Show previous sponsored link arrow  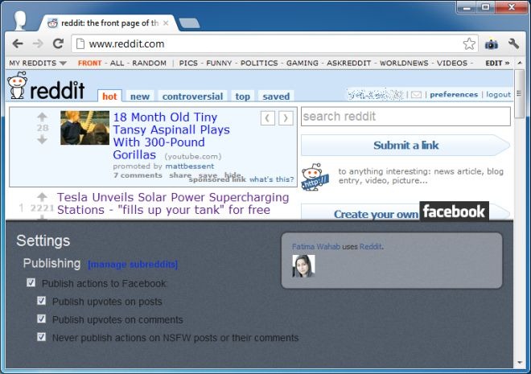tap(268, 118)
